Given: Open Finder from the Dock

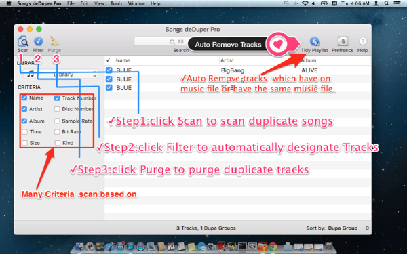Looking at the screenshot, I should 79,247.
